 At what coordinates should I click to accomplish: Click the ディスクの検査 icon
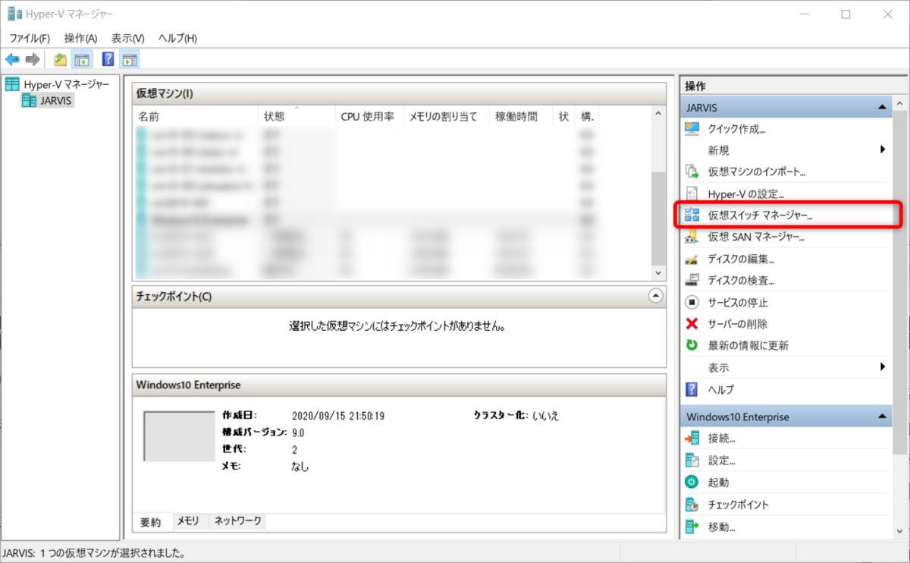pyautogui.click(x=692, y=280)
